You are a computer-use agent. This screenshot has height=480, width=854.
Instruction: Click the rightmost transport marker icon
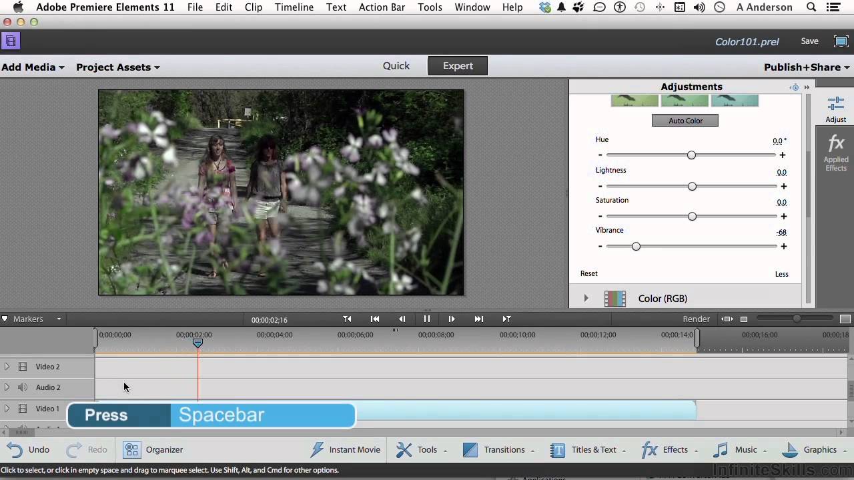point(506,319)
